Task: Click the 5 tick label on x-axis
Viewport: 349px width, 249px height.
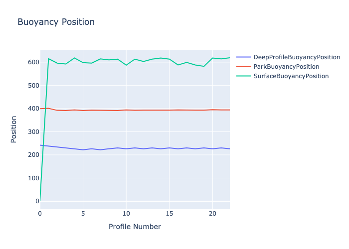Action: pos(83,214)
